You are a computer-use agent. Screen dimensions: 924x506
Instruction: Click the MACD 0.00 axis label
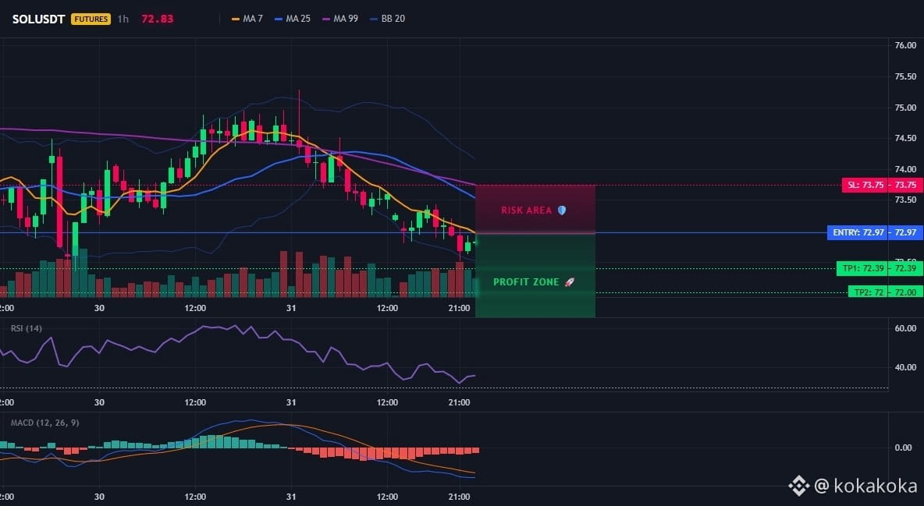tap(904, 448)
